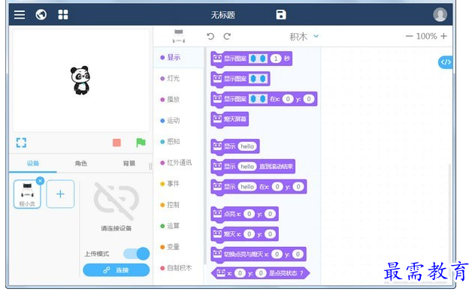The height and width of the screenshot is (295, 475).
Task: Open the user avatar profile
Action: (x=440, y=14)
